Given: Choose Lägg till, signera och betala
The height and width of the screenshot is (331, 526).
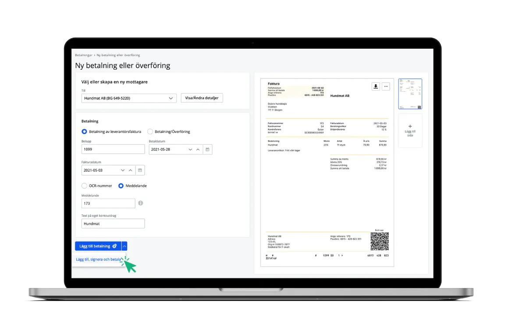Looking at the screenshot, I should (x=98, y=260).
